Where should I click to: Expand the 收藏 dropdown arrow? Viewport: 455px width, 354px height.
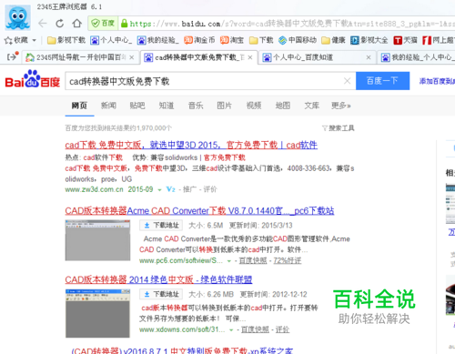point(34,40)
